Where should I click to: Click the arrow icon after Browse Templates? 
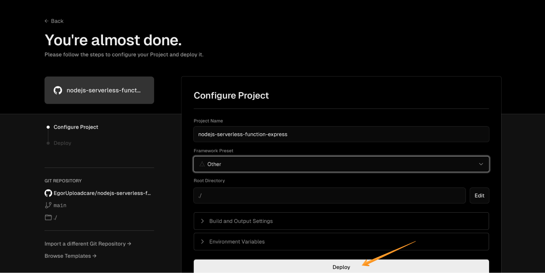94,256
